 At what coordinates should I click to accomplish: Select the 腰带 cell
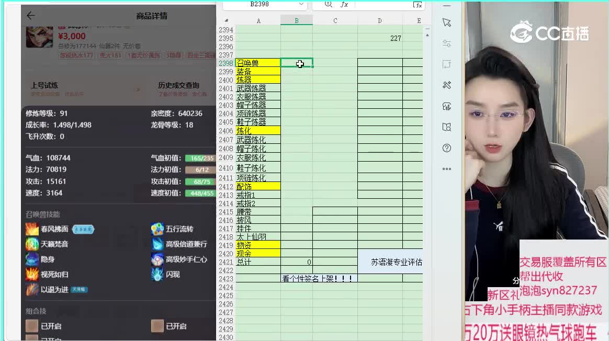pyautogui.click(x=258, y=212)
